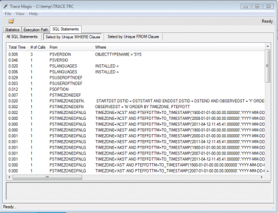The width and height of the screenshot is (278, 213).
Task: Open a trace file with the folder icon
Action: click(11, 21)
